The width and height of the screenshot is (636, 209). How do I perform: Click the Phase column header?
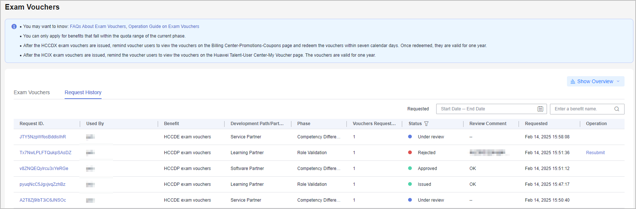pos(304,124)
